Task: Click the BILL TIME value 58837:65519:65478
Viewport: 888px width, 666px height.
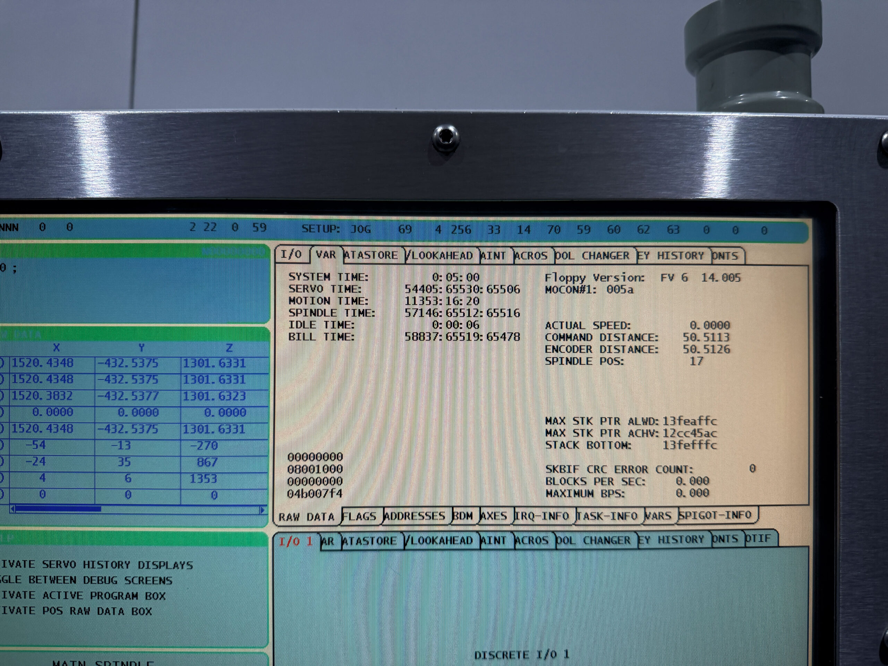Action: click(462, 336)
